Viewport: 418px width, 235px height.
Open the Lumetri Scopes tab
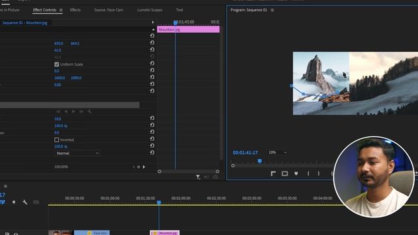[x=150, y=10]
